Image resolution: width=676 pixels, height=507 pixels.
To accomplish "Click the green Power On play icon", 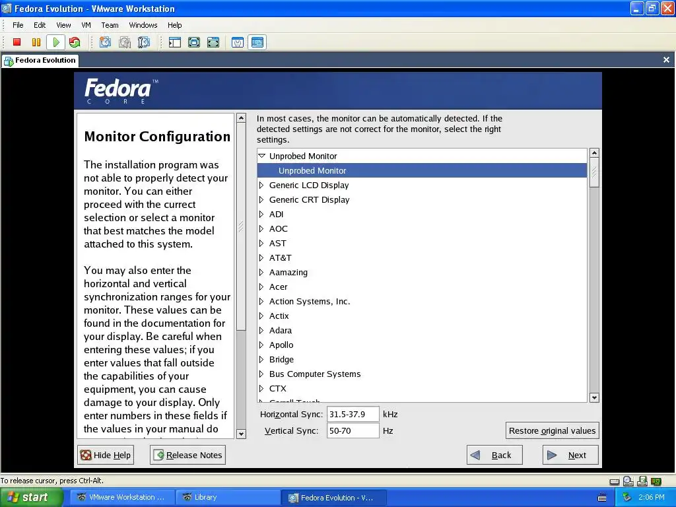I will [56, 42].
